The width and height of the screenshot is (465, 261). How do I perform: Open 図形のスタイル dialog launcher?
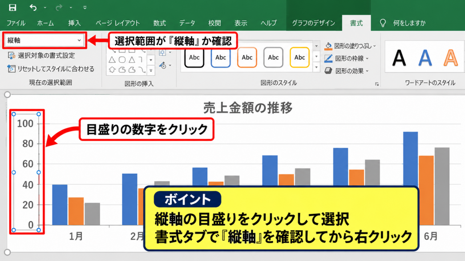[377, 84]
